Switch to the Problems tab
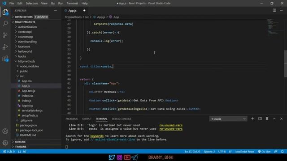This screenshot has width=287, height=161. point(72,119)
